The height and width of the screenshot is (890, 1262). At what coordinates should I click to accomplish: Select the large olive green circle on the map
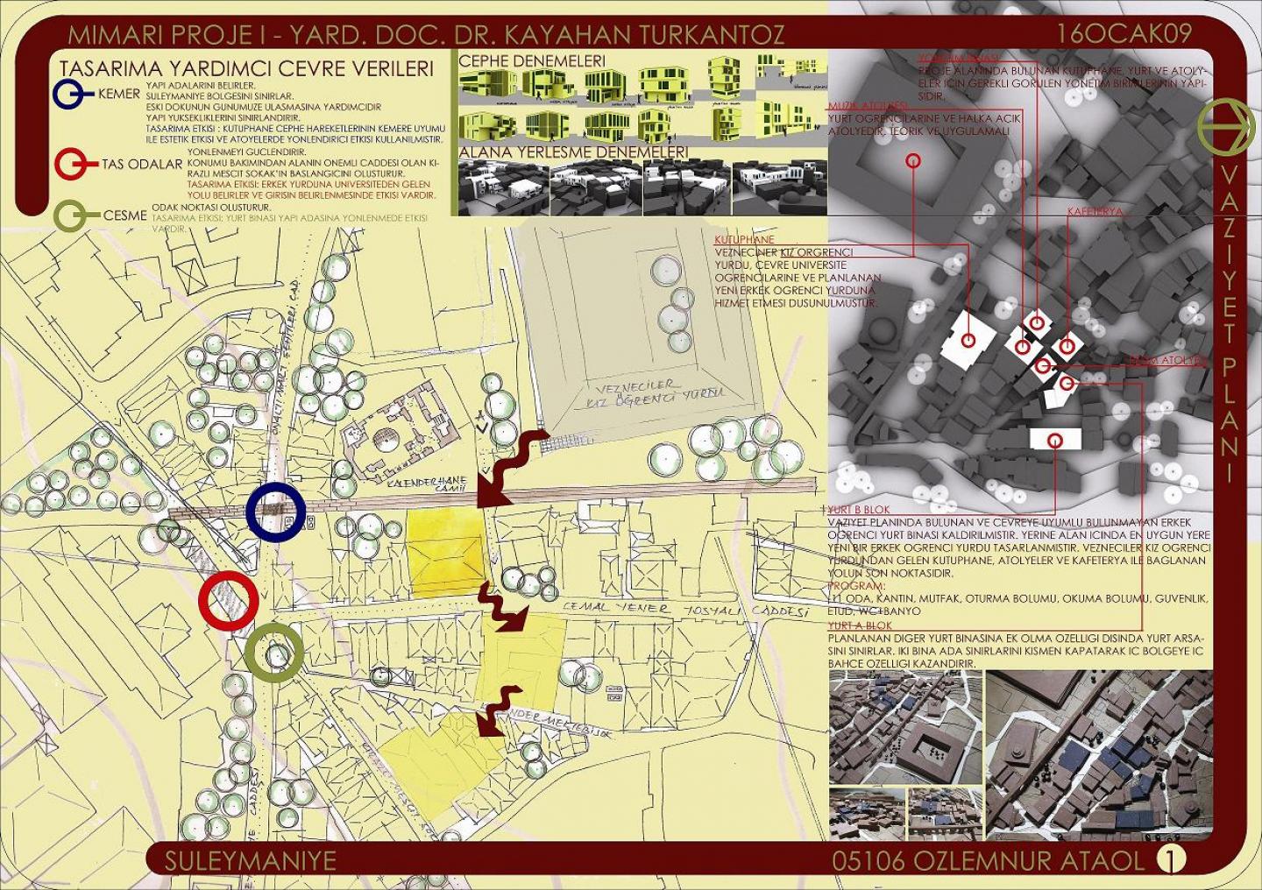(274, 652)
